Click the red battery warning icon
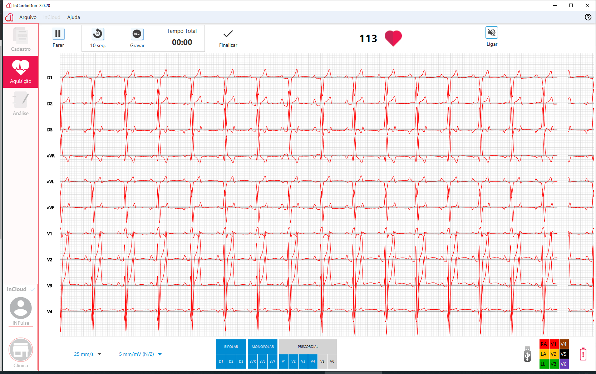The width and height of the screenshot is (596, 374). [583, 354]
